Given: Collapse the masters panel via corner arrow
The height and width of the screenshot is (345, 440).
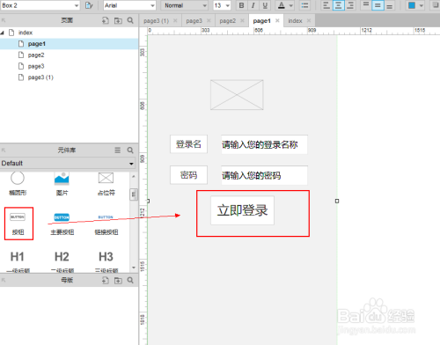Looking at the screenshot, I should pyautogui.click(x=4, y=280).
